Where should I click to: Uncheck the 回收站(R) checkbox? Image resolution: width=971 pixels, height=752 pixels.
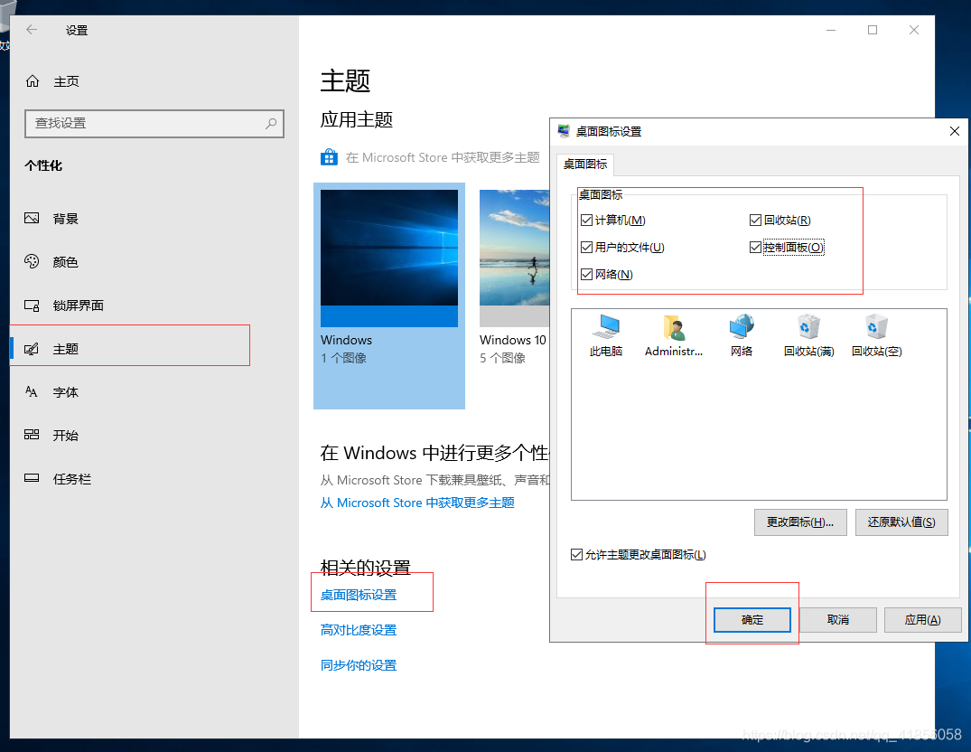(755, 220)
